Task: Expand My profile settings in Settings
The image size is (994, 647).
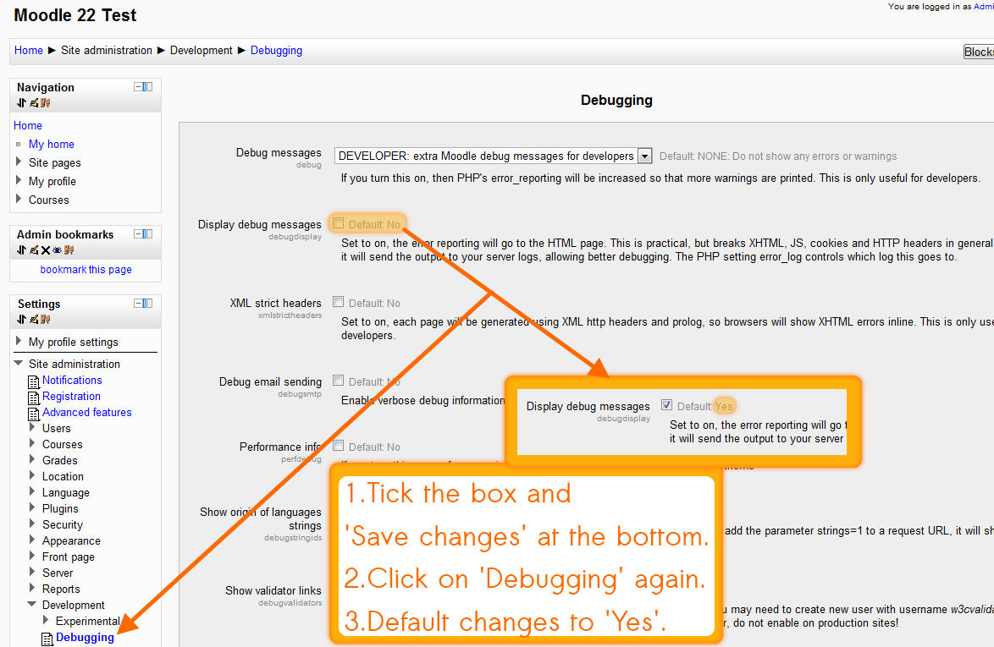Action: (x=19, y=341)
